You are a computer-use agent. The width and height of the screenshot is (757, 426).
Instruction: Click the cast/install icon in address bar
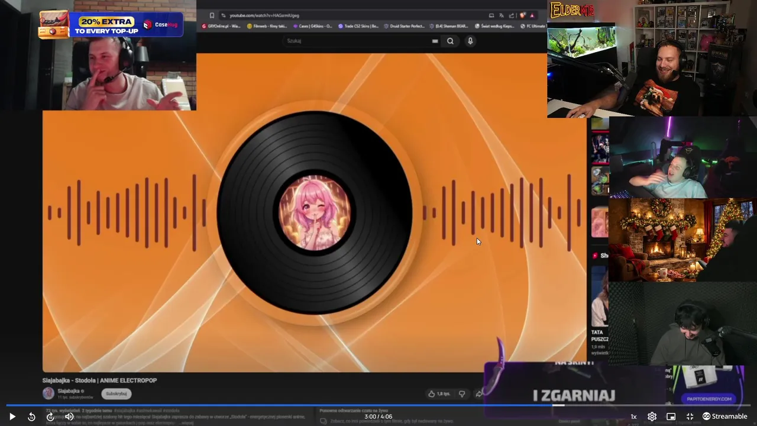[x=491, y=15]
